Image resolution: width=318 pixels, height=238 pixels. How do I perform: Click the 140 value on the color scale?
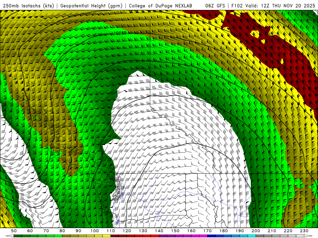[x=159, y=231]
